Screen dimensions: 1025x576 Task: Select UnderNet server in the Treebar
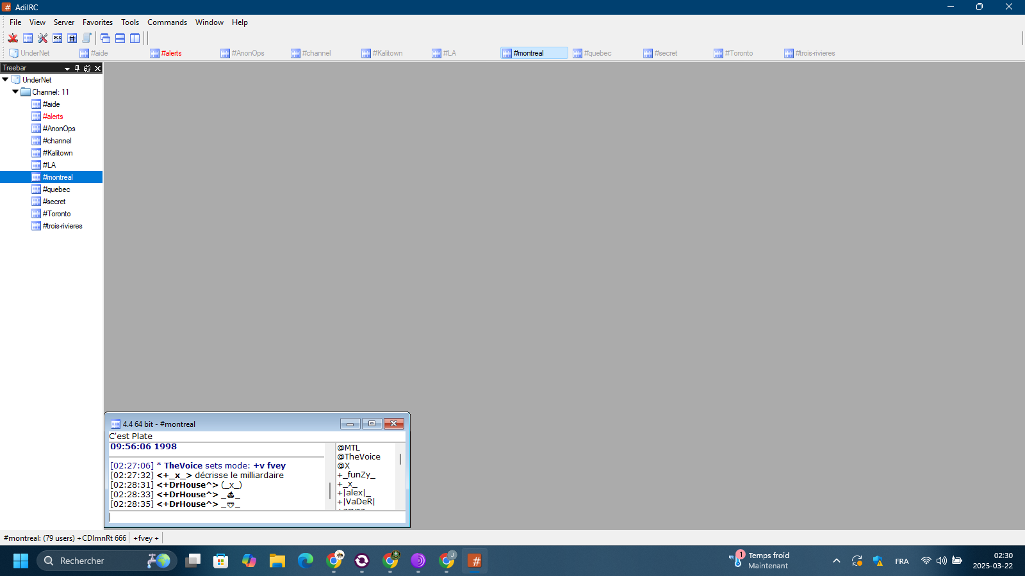(x=37, y=80)
